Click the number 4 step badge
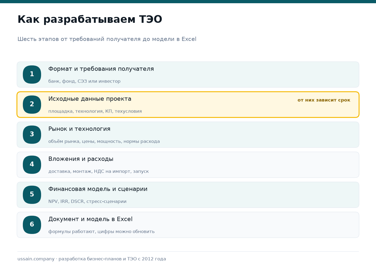 [32, 165]
